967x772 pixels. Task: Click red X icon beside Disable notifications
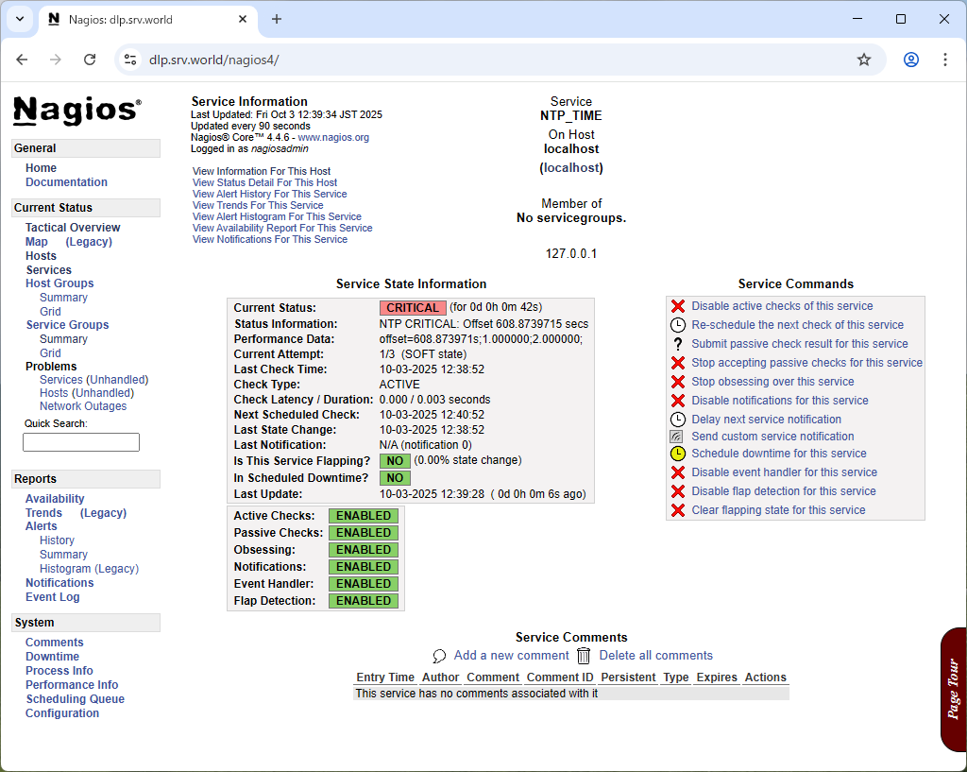(x=678, y=401)
